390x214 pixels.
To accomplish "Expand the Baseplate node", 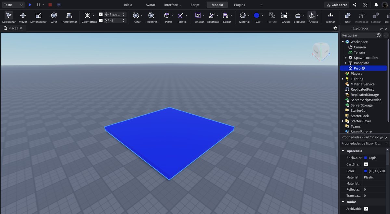I will pos(346,63).
